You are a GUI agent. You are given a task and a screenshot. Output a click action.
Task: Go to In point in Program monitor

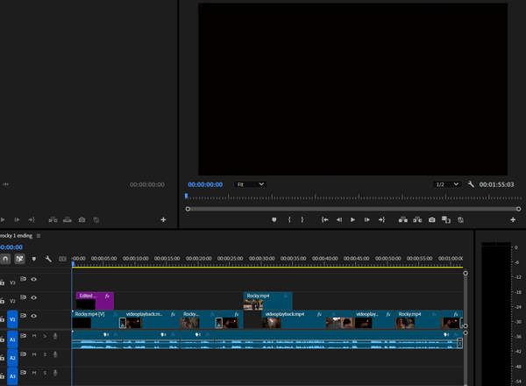(324, 220)
